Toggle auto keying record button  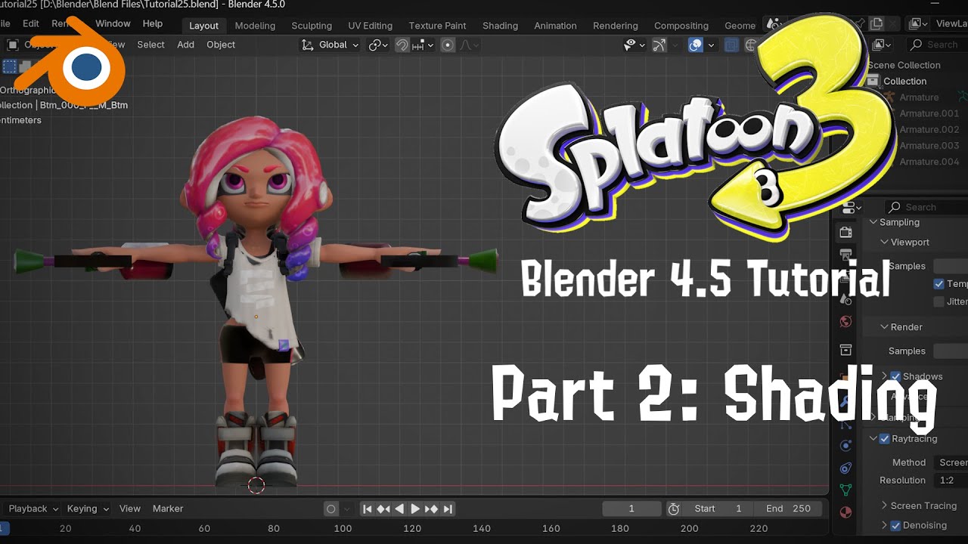coord(330,509)
